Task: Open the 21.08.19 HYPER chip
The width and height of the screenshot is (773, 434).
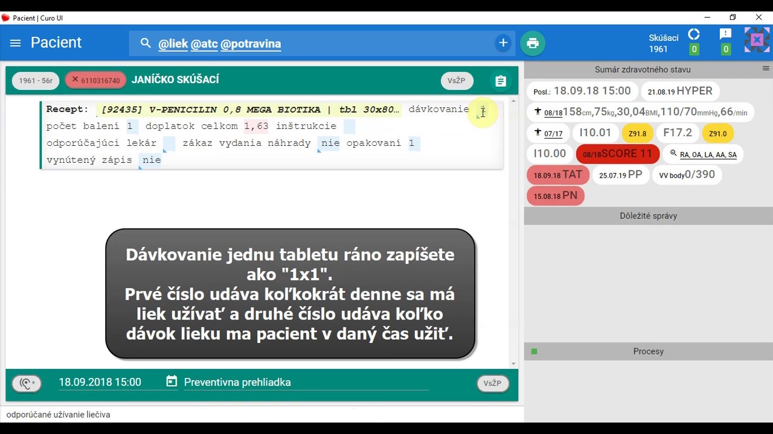Action: (680, 91)
